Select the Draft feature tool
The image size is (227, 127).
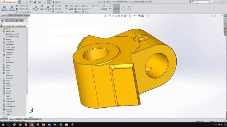point(78,9)
